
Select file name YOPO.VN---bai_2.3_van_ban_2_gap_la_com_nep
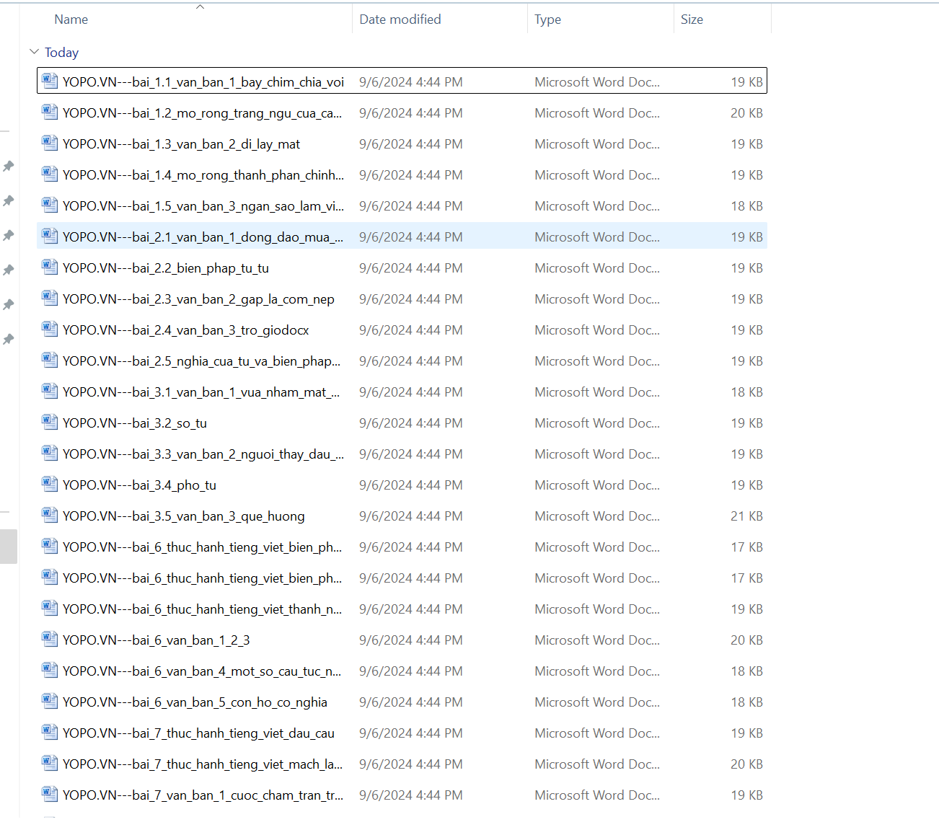point(198,299)
